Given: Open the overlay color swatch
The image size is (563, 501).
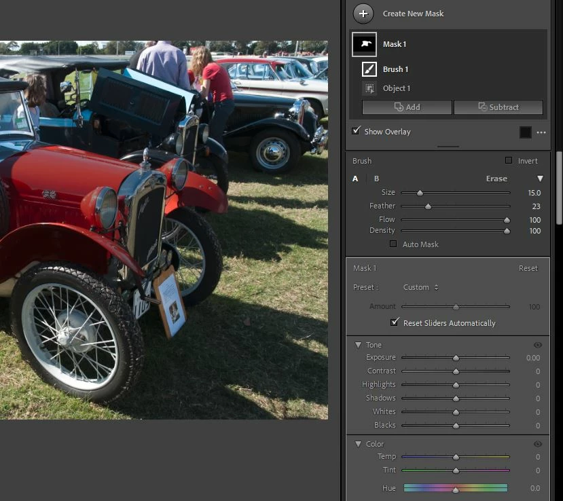Looking at the screenshot, I should tap(525, 132).
